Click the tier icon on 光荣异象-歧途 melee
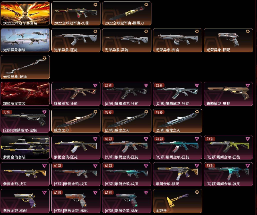Viewport: 257px width, 215px height. pos(44,58)
